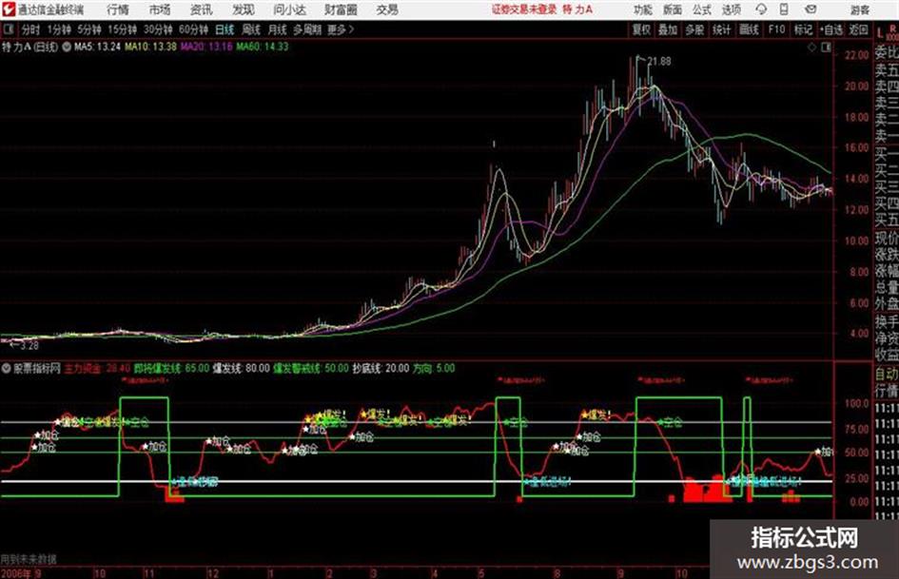Click the 通达信 red logo icon
This screenshot has width=899, height=579.
[x=9, y=10]
